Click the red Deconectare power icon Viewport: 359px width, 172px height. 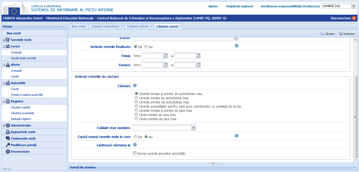coord(354,18)
